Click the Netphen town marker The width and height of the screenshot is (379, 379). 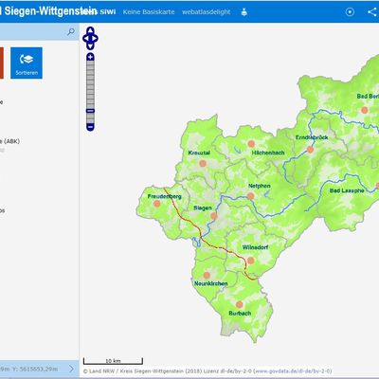pyautogui.click(x=251, y=196)
